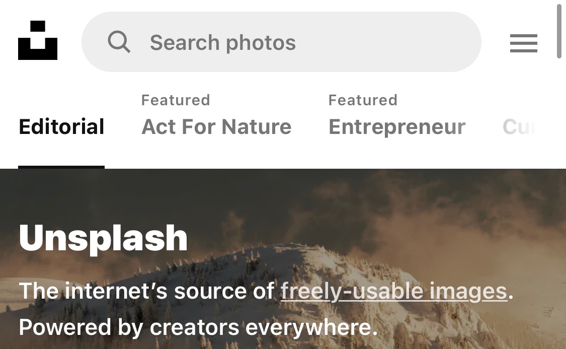The height and width of the screenshot is (349, 566).
Task: Open the hamburger menu icon
Action: pyautogui.click(x=523, y=43)
